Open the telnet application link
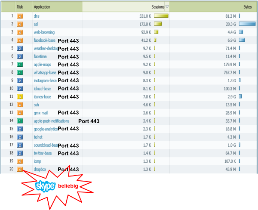The width and height of the screenshot is (258, 210). [39, 137]
